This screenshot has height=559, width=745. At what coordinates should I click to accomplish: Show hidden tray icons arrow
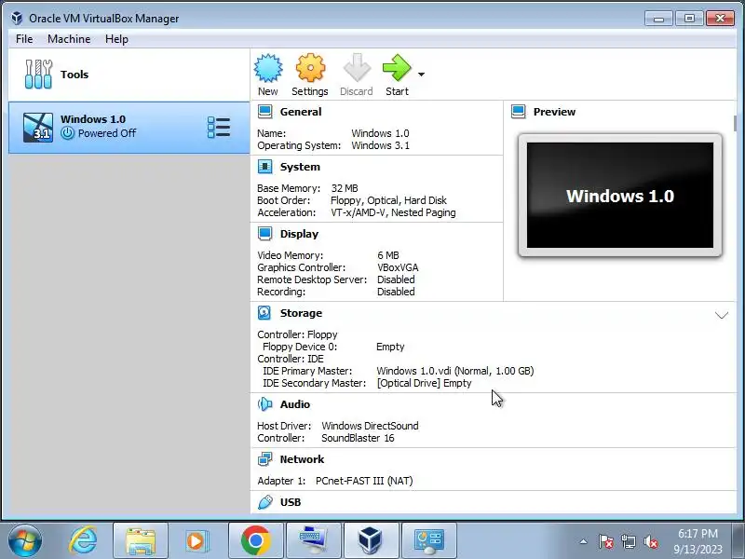pyautogui.click(x=583, y=541)
